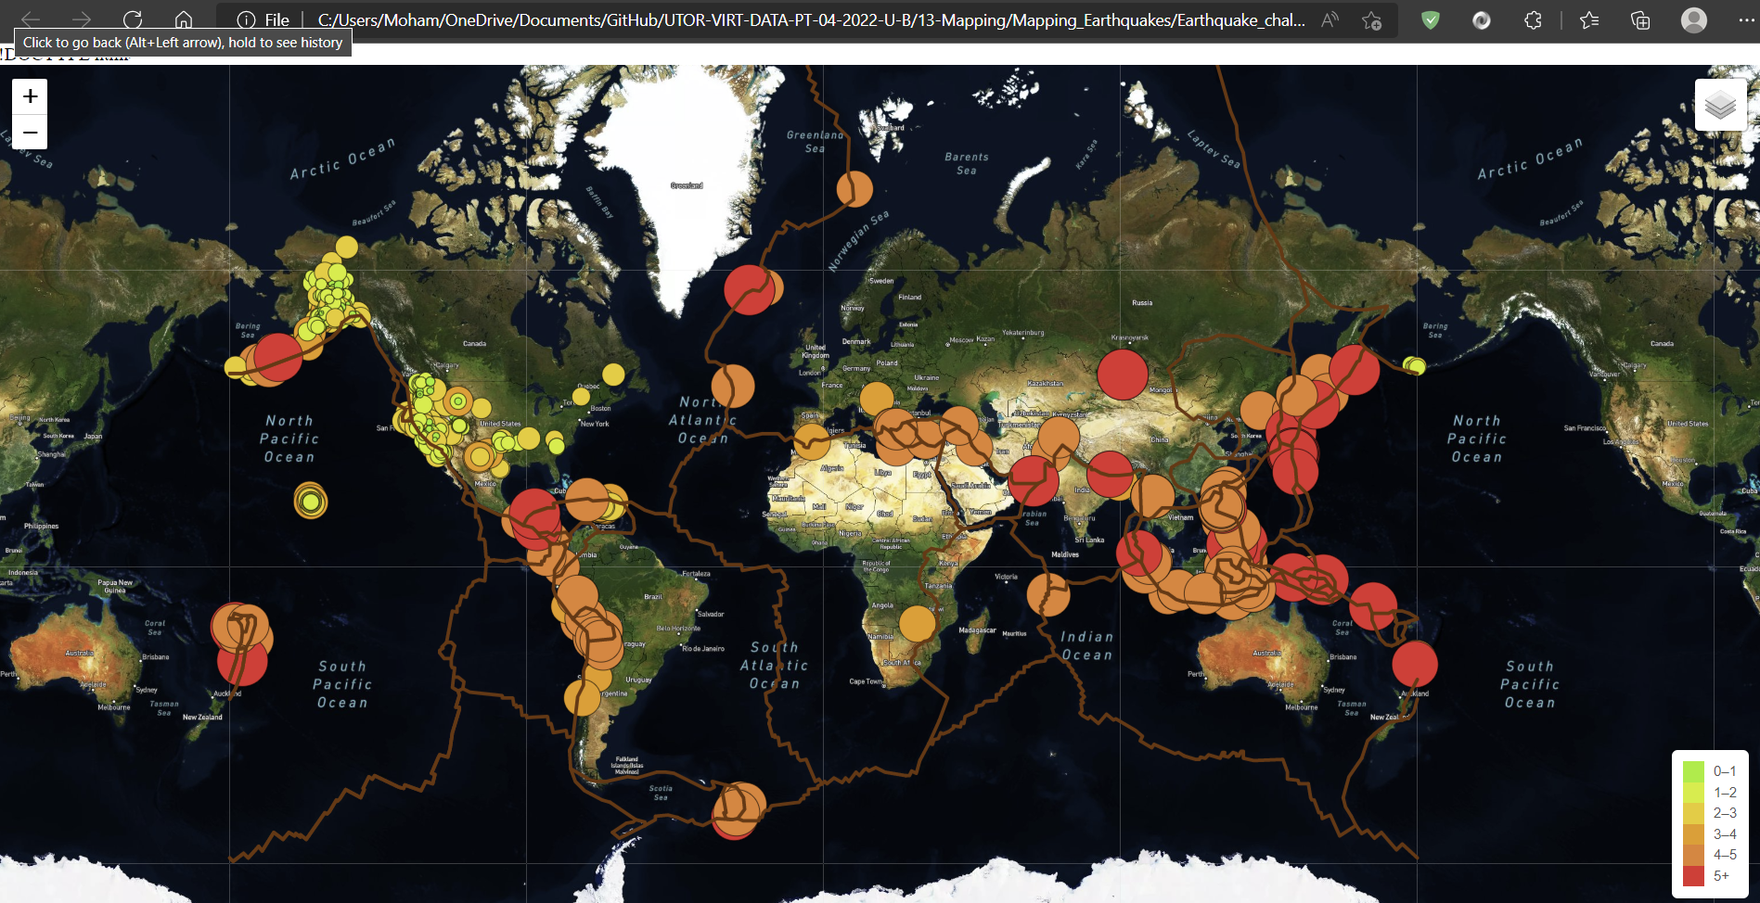This screenshot has width=1760, height=903.
Task: Click the browser Back arrow button
Action: point(31,19)
